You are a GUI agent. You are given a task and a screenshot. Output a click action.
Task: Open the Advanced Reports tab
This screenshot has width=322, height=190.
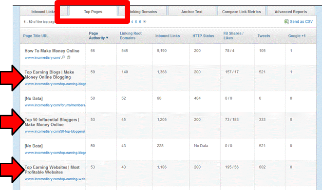pyautogui.click(x=291, y=12)
